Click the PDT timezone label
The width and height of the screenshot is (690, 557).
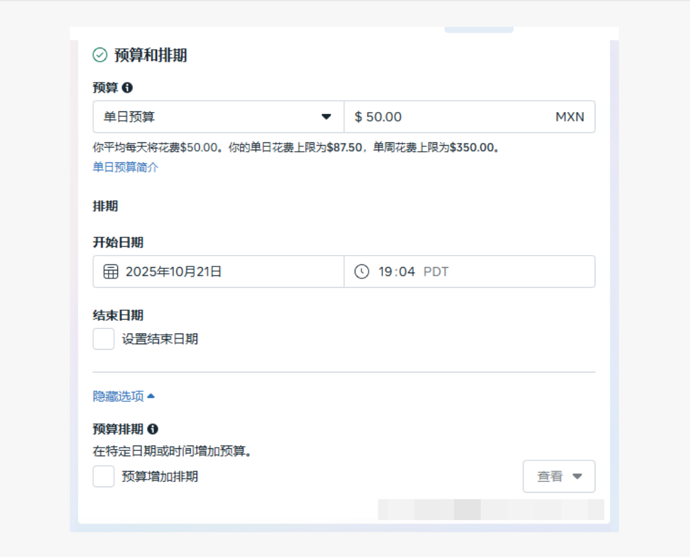pyautogui.click(x=436, y=272)
